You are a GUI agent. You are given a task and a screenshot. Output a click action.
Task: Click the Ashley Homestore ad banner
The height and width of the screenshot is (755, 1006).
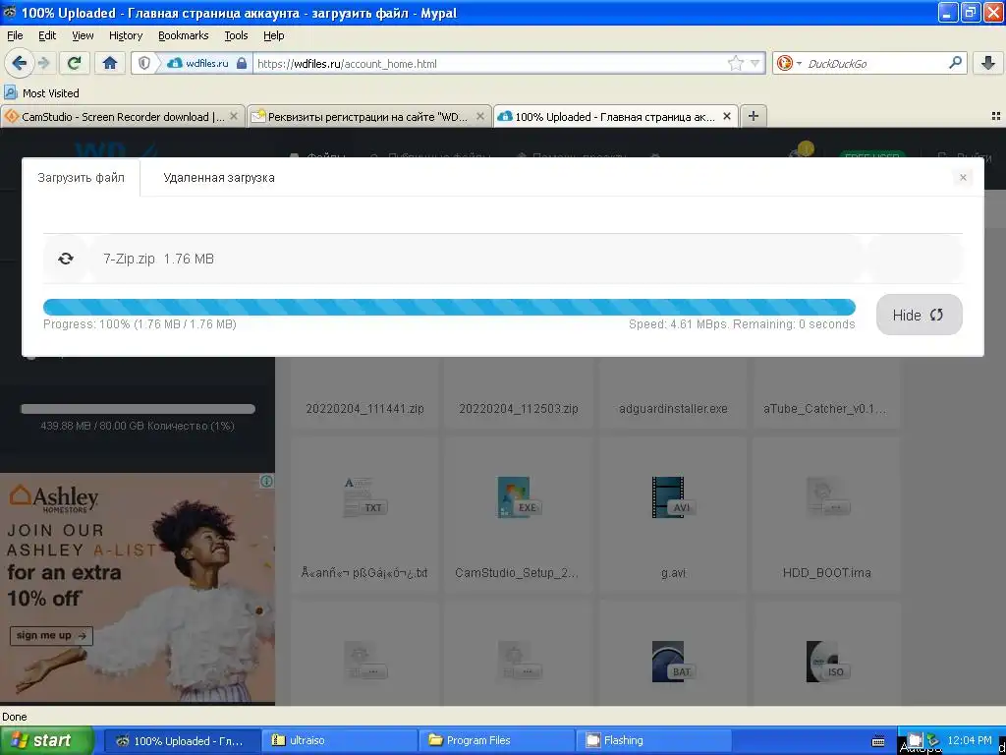138,589
